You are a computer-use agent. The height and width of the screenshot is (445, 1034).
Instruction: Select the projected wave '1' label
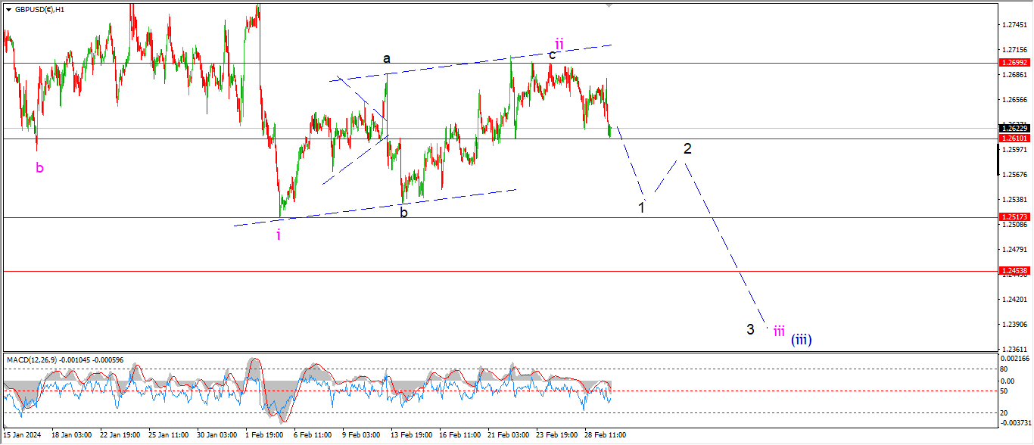click(x=641, y=207)
